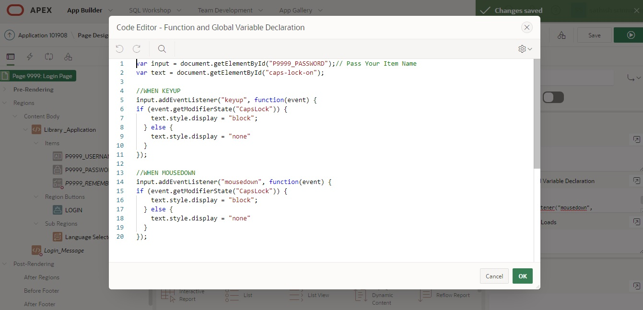Open Find with the magnifier icon
This screenshot has height=310, width=643.
[162, 49]
